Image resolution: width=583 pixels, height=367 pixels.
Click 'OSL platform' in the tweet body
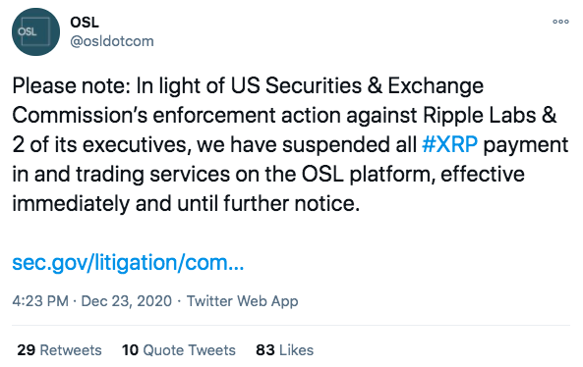click(x=368, y=174)
